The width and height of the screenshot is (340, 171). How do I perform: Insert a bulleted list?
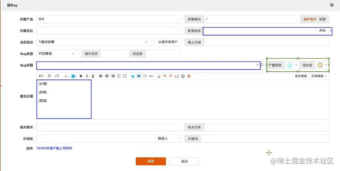coord(125,76)
